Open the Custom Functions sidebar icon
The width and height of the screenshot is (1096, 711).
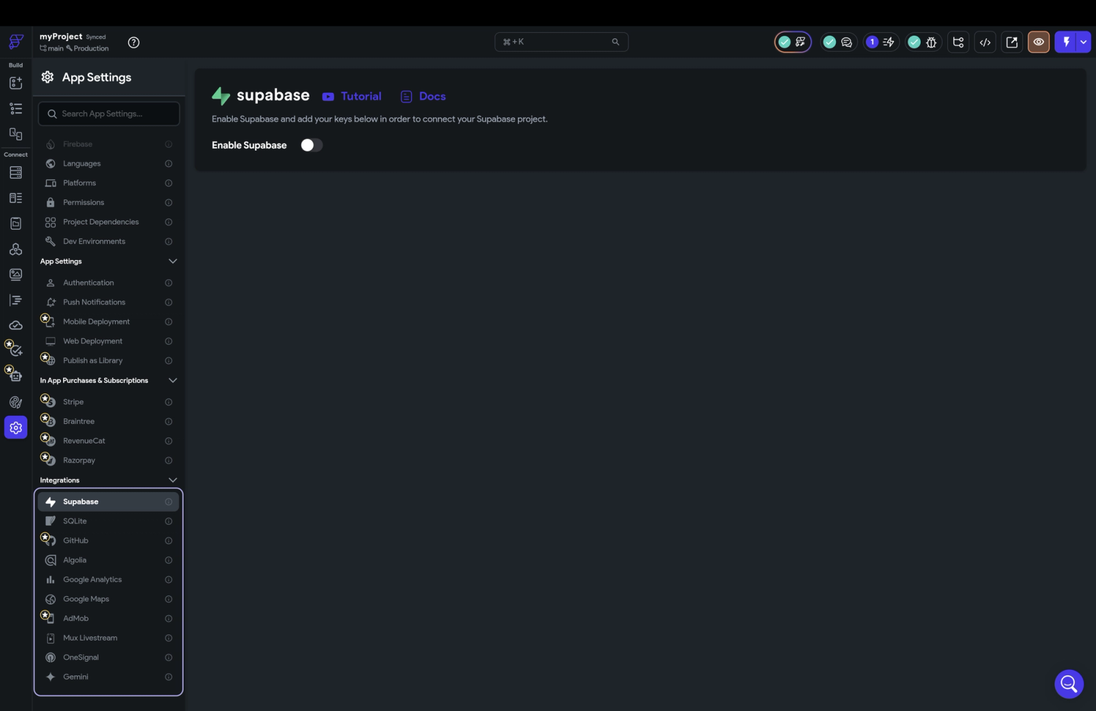point(16,300)
